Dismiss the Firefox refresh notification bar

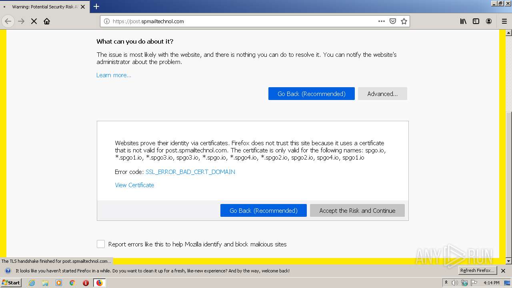tap(503, 271)
